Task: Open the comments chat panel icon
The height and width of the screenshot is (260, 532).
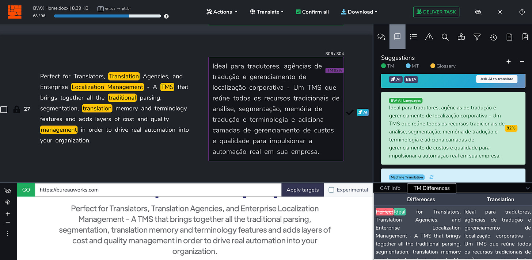Action: point(381,37)
